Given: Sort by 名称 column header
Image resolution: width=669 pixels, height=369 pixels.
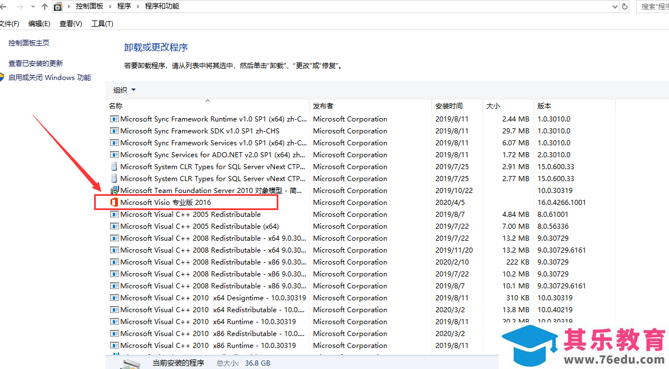Looking at the screenshot, I should click(x=116, y=106).
